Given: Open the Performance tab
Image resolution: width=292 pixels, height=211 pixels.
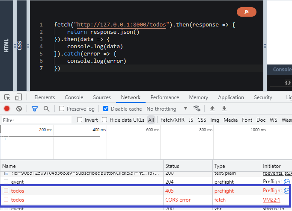Looking at the screenshot, I should (165, 97).
